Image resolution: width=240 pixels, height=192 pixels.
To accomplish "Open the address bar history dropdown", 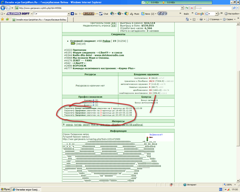I will 182,8.
